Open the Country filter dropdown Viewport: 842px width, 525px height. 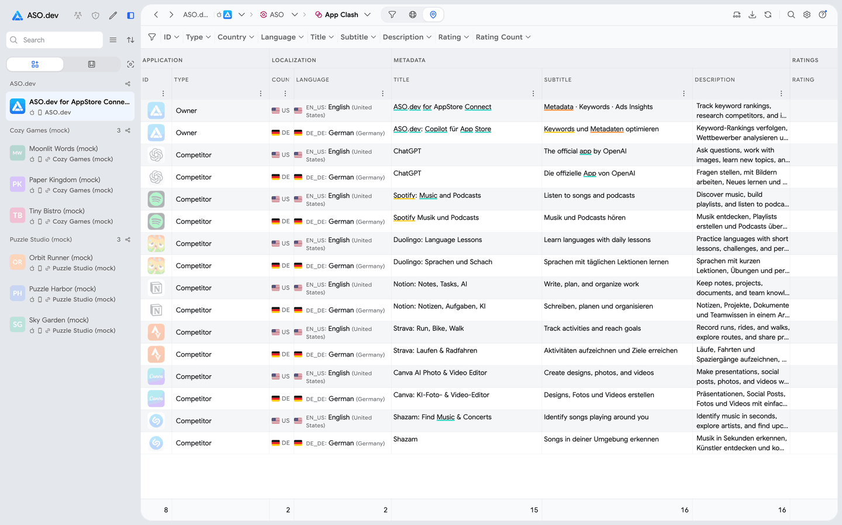236,37
